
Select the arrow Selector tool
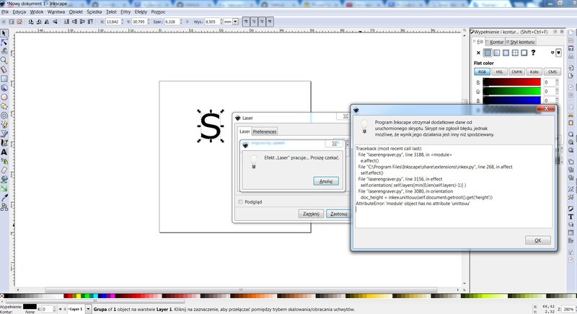[x=4, y=33]
